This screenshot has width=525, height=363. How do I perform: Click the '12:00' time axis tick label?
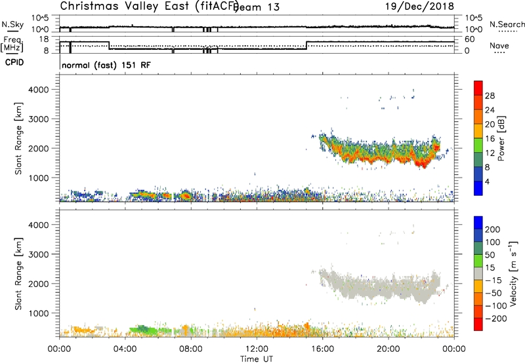pos(257,349)
